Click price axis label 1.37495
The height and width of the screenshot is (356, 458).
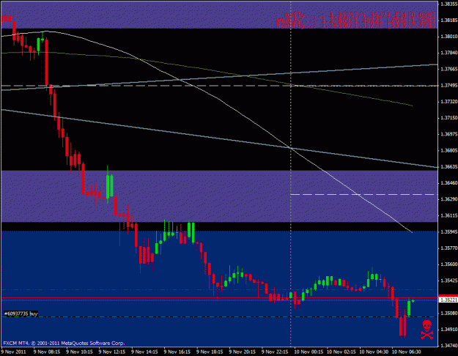coord(449,85)
